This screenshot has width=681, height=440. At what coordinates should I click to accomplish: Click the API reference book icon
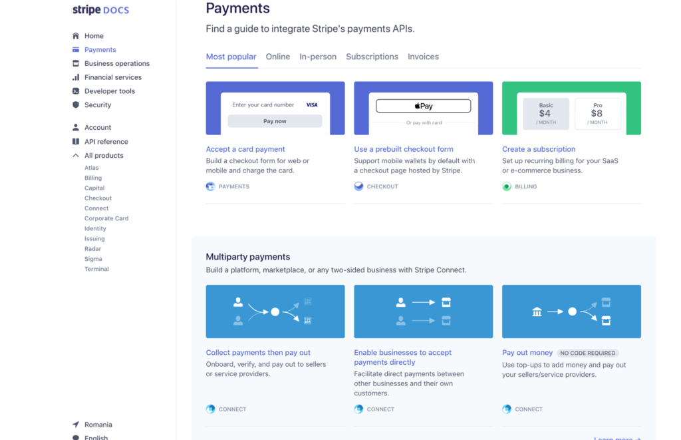(x=76, y=141)
